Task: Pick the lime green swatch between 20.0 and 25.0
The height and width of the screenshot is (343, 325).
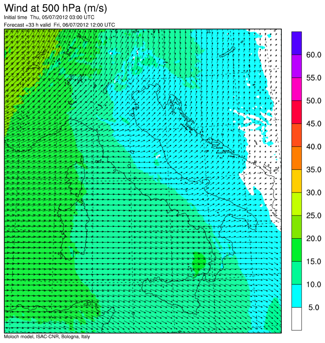Action: coord(297,227)
